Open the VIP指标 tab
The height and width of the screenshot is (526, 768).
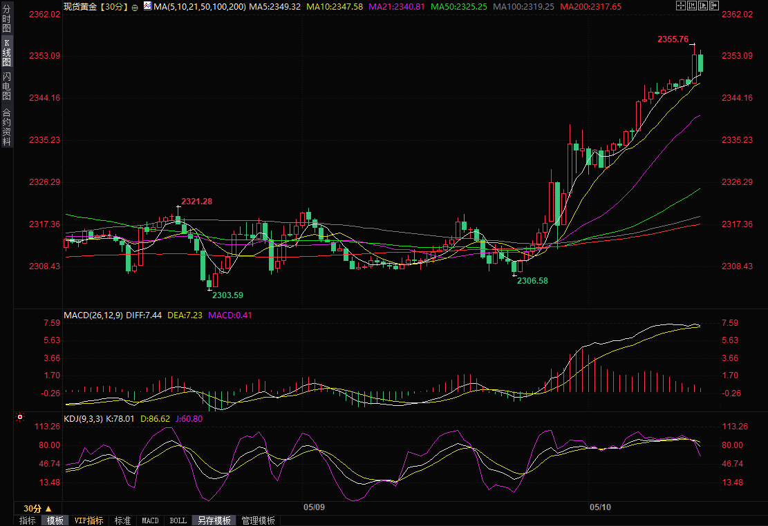click(x=88, y=520)
